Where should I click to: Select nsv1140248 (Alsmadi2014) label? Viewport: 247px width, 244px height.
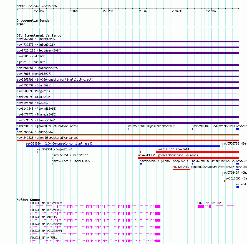pos(37,109)
